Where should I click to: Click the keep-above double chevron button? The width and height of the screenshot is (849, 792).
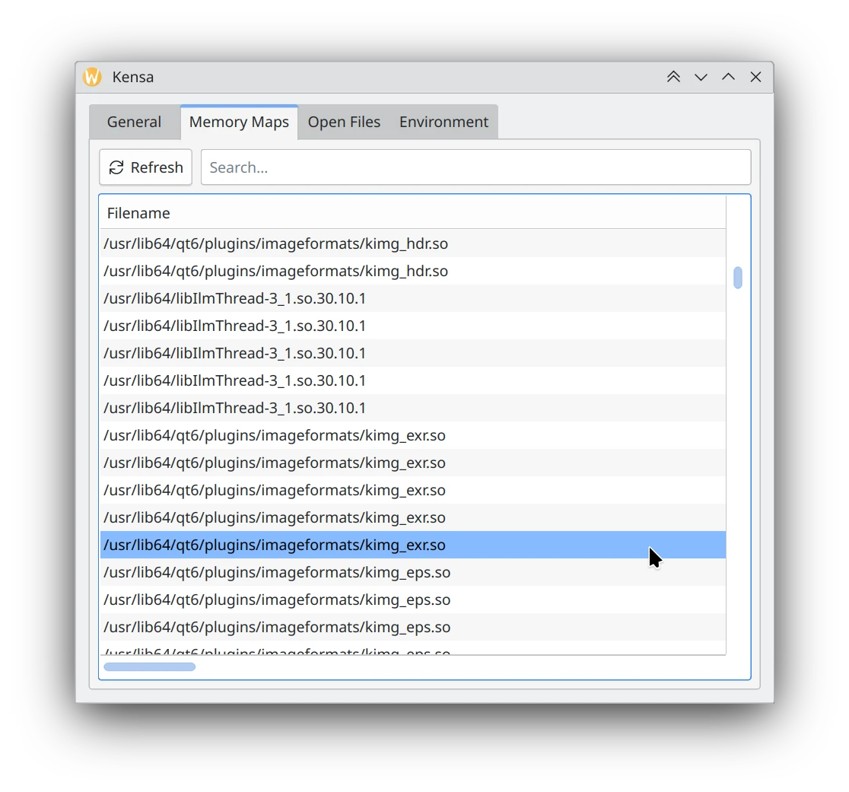tap(673, 77)
